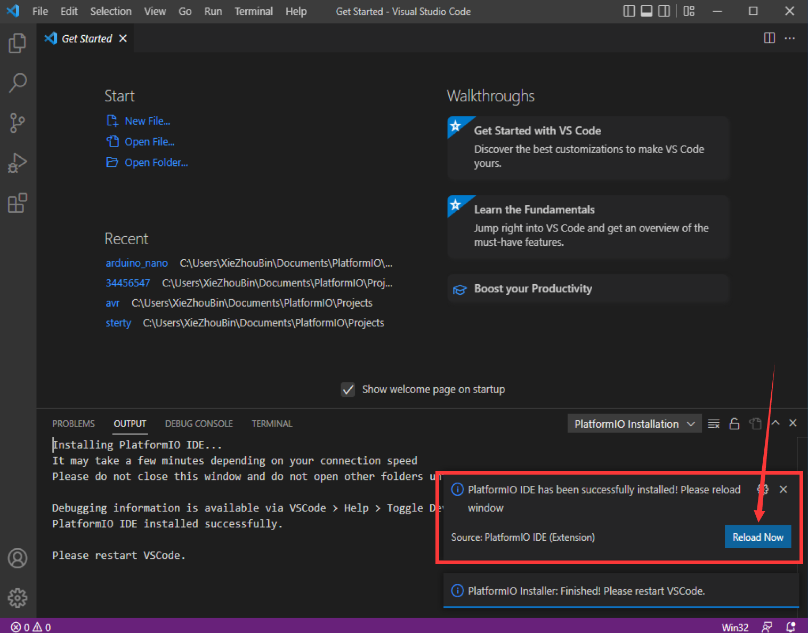Viewport: 808px width, 633px height.
Task: Switch to the DEBUG CONSOLE tab
Action: click(x=198, y=423)
